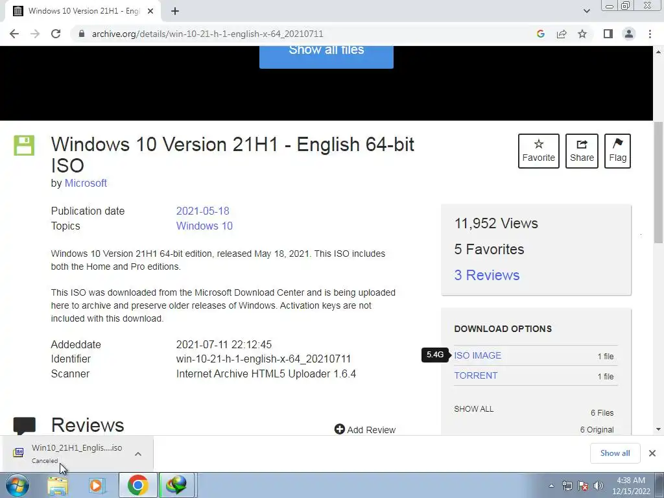Viewport: 664px width, 498px height.
Task: Click the volume speaker tray icon
Action: click(598, 486)
